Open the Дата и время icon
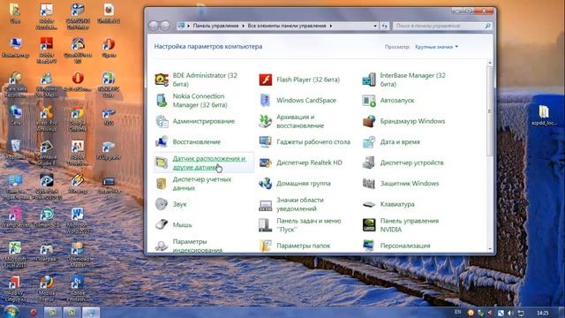The width and height of the screenshot is (565, 318). click(369, 141)
